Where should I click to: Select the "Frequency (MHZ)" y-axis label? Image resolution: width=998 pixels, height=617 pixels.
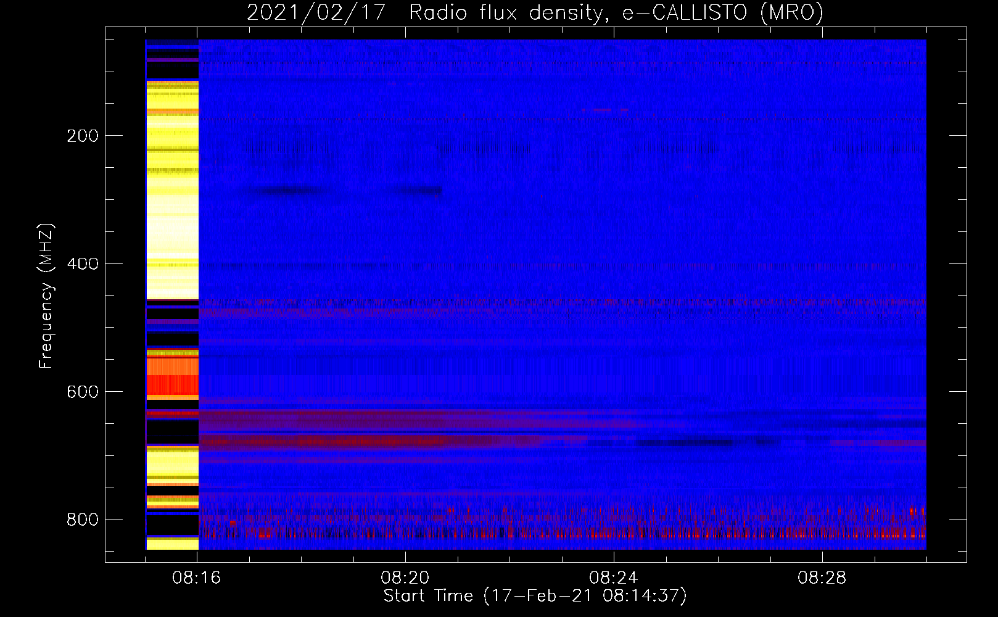(46, 296)
